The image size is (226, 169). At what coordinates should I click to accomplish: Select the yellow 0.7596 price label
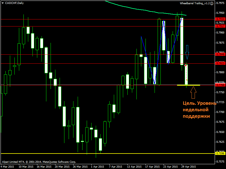(220, 154)
